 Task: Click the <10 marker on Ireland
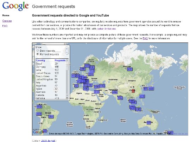(x=74, y=76)
